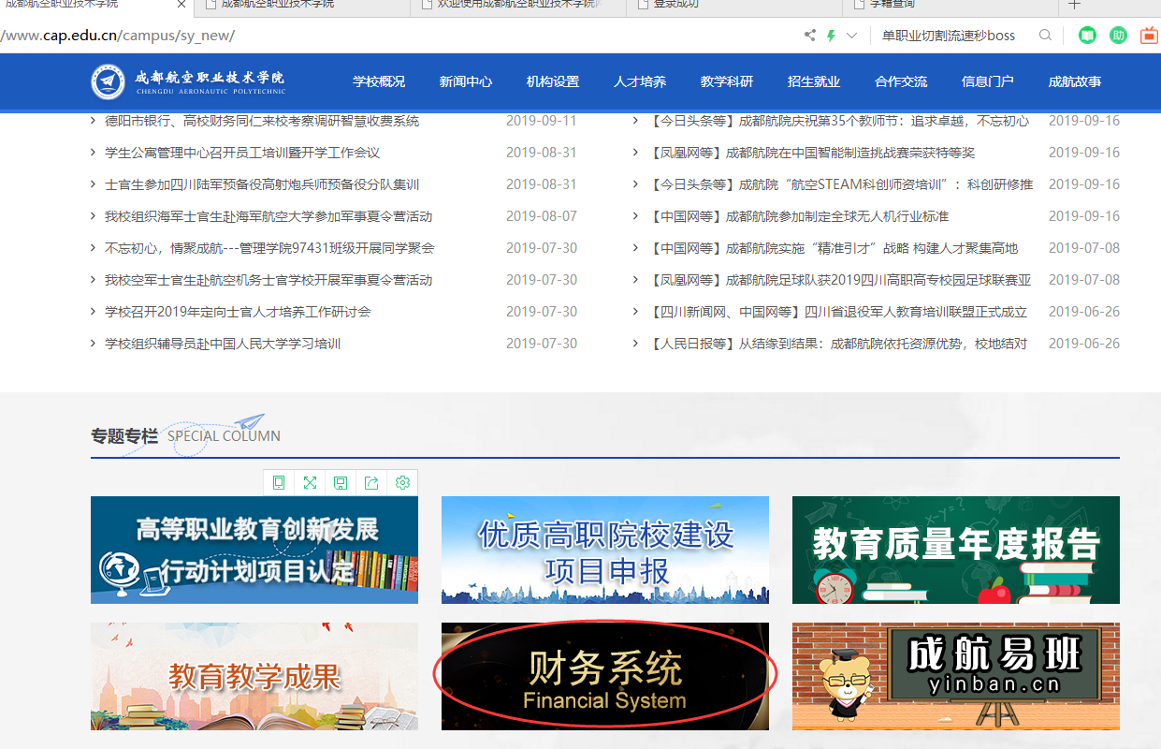This screenshot has height=749, width=1161.
Task: Click the mobile view icon above the banner
Action: tap(279, 482)
